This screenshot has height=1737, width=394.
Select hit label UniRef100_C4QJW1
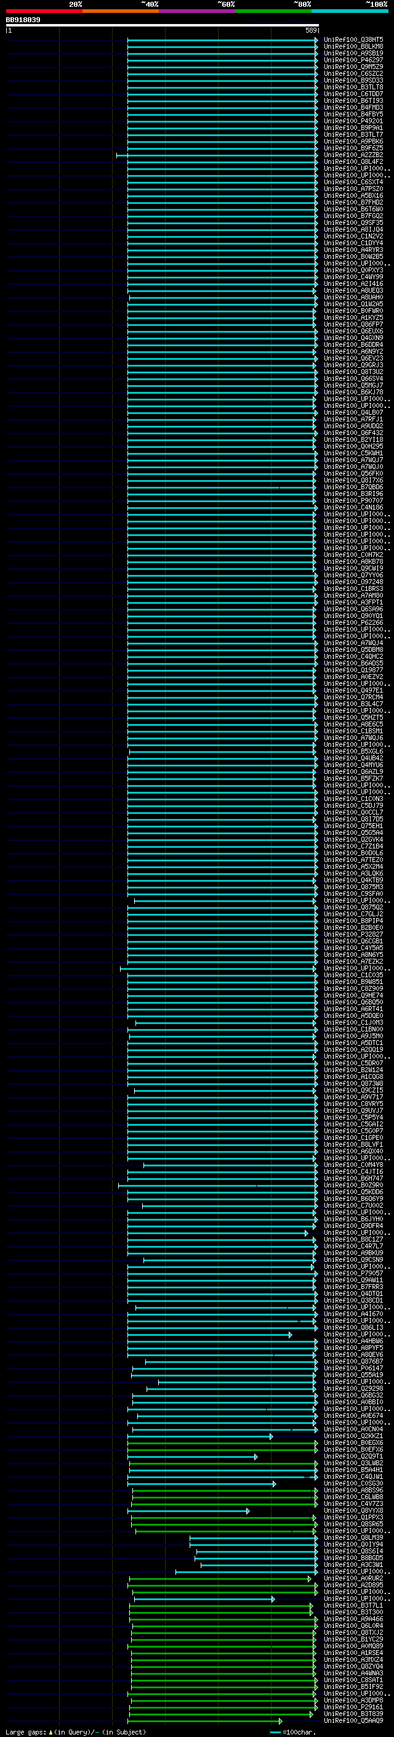(x=353, y=1477)
